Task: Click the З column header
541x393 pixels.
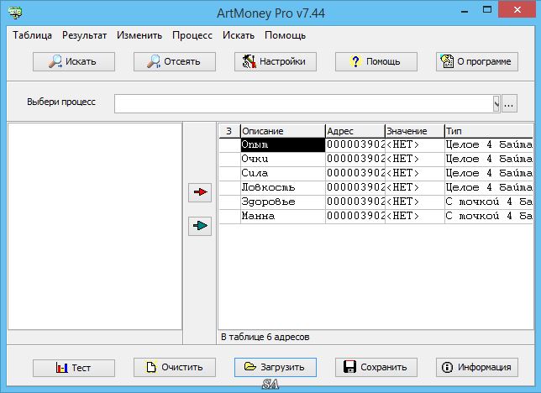Action: coord(229,131)
